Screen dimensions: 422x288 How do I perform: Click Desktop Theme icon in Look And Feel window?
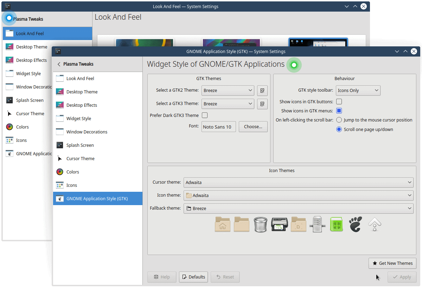click(9, 47)
